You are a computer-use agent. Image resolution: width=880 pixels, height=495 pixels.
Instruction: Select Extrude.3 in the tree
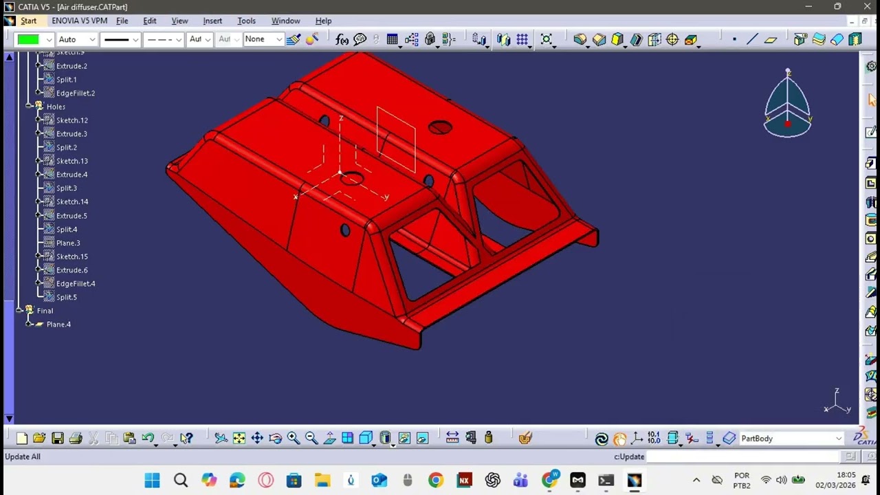pyautogui.click(x=71, y=134)
